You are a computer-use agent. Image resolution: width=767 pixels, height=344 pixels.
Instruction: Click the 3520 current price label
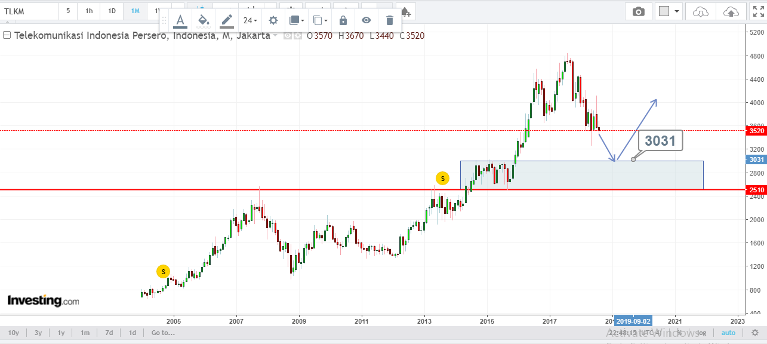(756, 130)
